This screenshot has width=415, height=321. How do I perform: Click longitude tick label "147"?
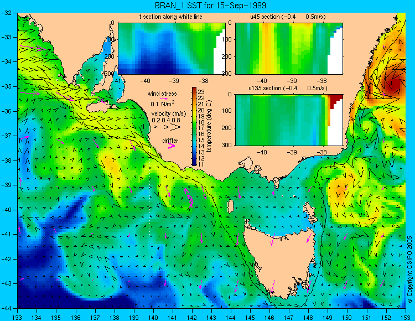289,318
